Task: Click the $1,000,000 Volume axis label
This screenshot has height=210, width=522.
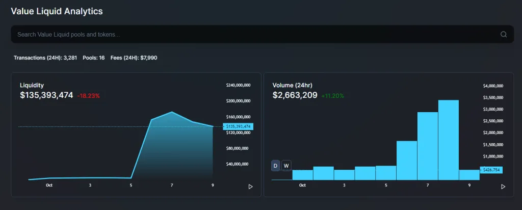Action: point(493,156)
